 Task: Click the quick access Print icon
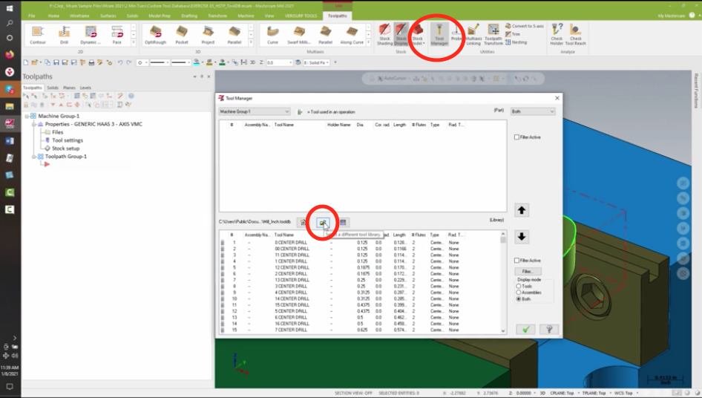click(x=91, y=63)
